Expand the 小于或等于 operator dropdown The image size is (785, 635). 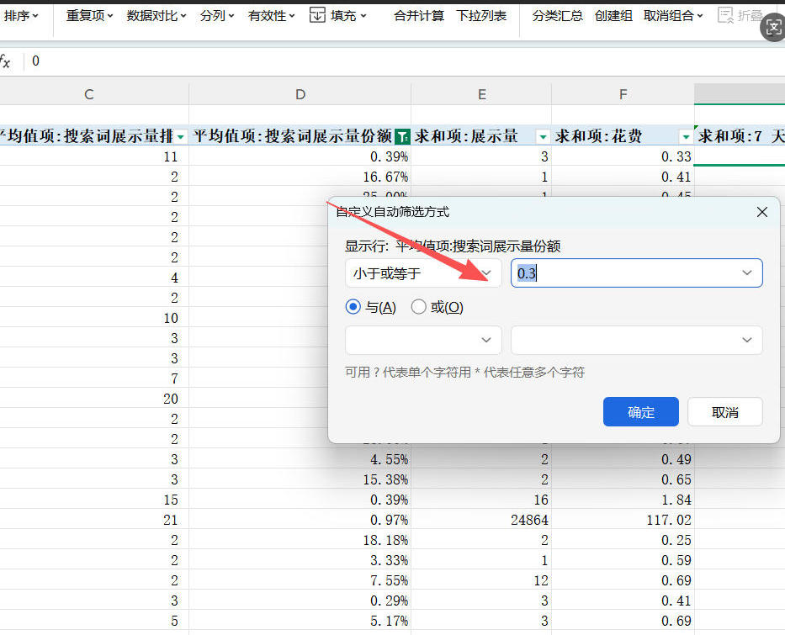(486, 273)
